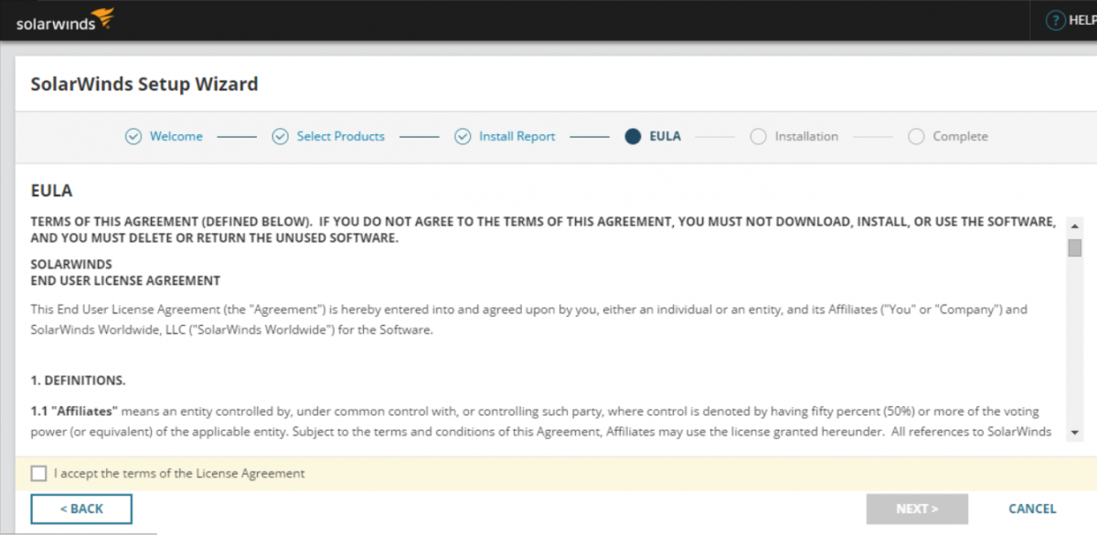Screen dimensions: 1097x535
Task: Click the Help question mark icon
Action: point(1055,20)
